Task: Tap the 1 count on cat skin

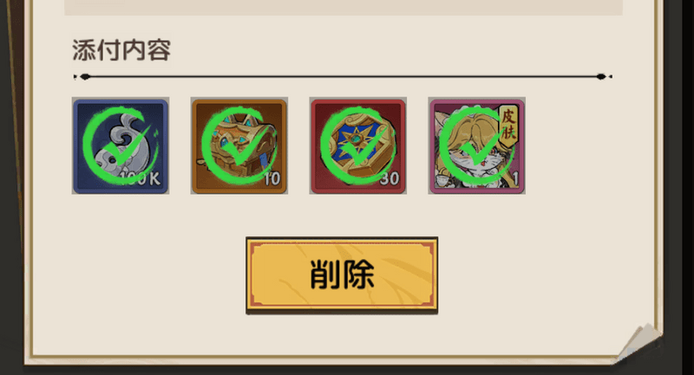Action: click(515, 178)
